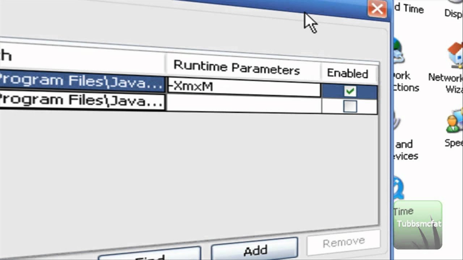
Task: Check the Enabled checkbox in second row
Action: tap(350, 107)
